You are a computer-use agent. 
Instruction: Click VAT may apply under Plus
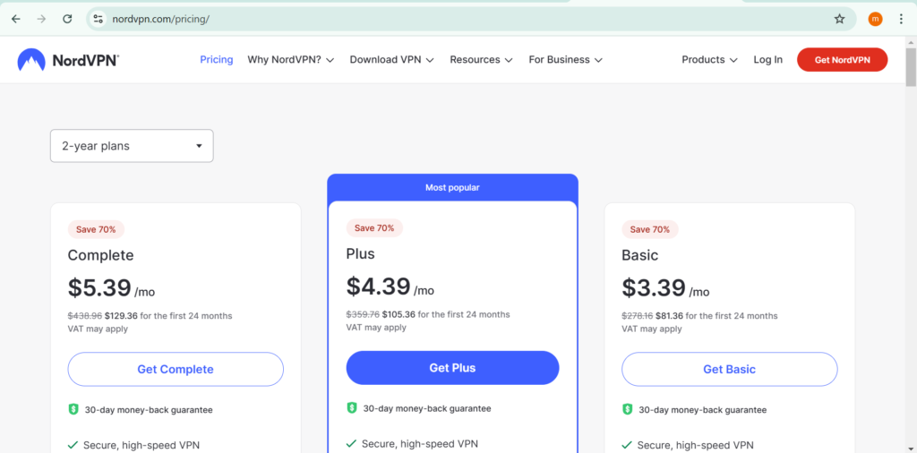click(x=376, y=328)
